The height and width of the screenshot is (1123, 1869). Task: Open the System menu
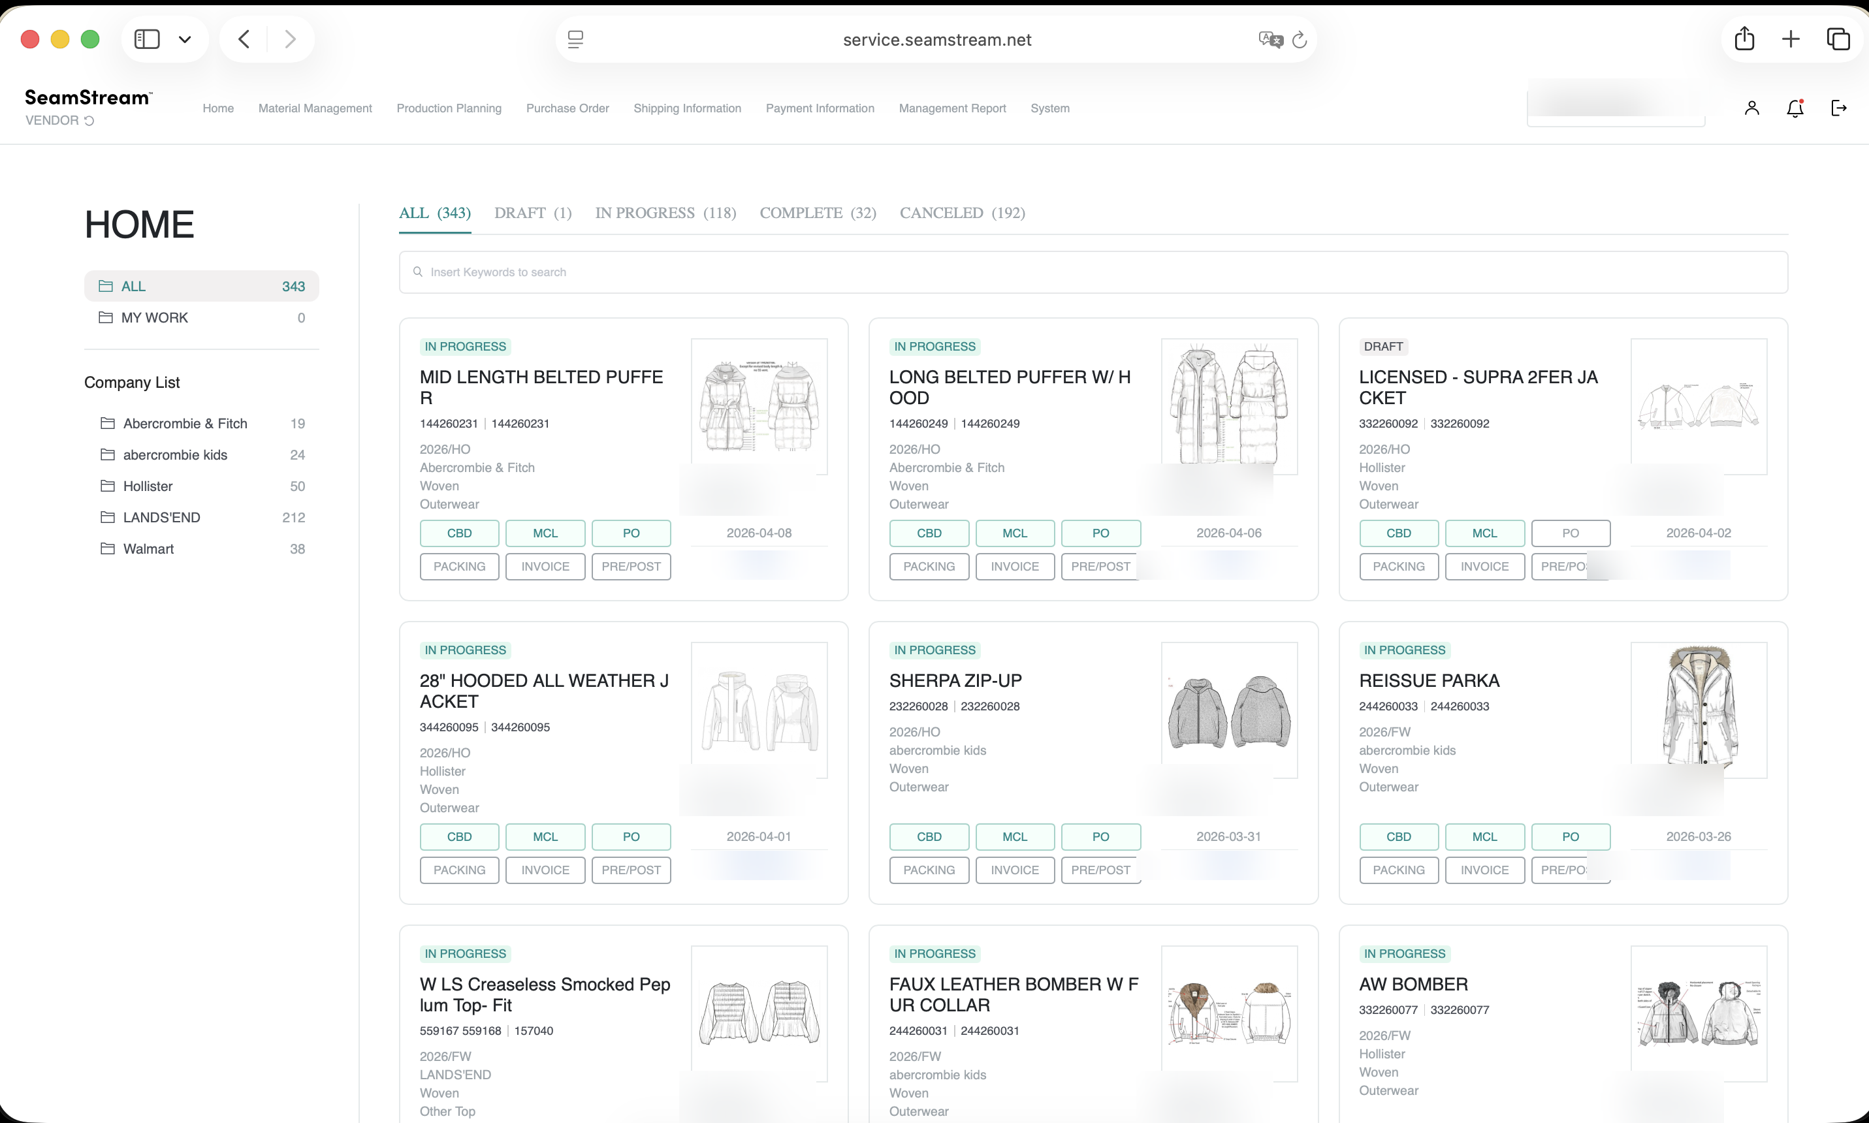coord(1049,108)
